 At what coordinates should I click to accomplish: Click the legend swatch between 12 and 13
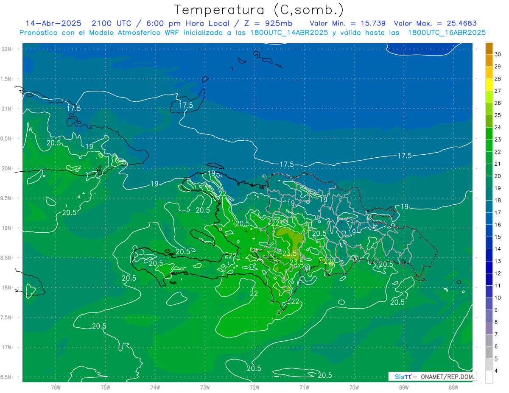click(489, 268)
